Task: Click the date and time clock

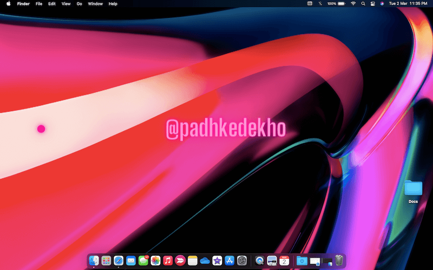Action: [408, 4]
